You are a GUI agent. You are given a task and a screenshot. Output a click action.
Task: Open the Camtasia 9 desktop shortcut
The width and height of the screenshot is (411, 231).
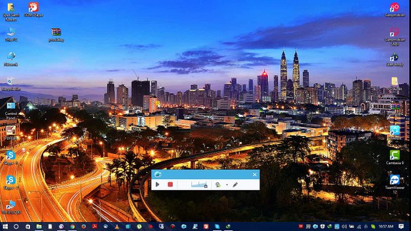pyautogui.click(x=395, y=157)
